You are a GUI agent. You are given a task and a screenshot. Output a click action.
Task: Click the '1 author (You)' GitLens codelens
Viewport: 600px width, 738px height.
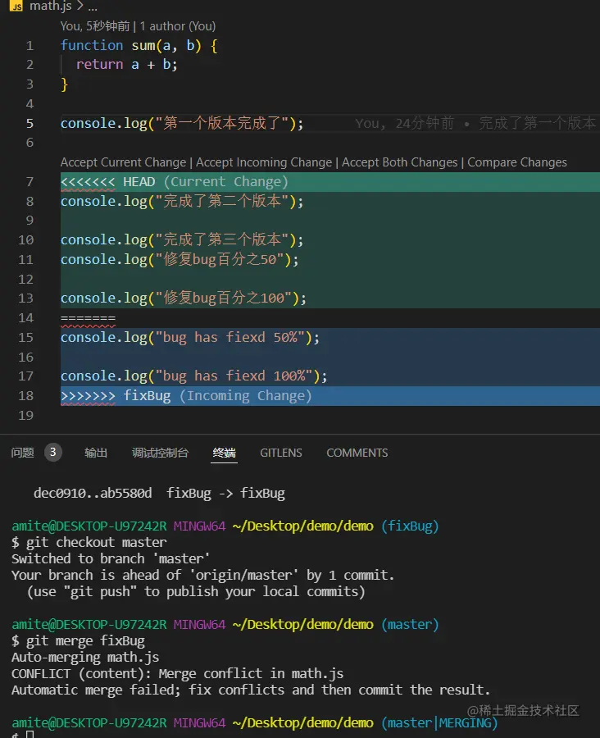tap(177, 26)
